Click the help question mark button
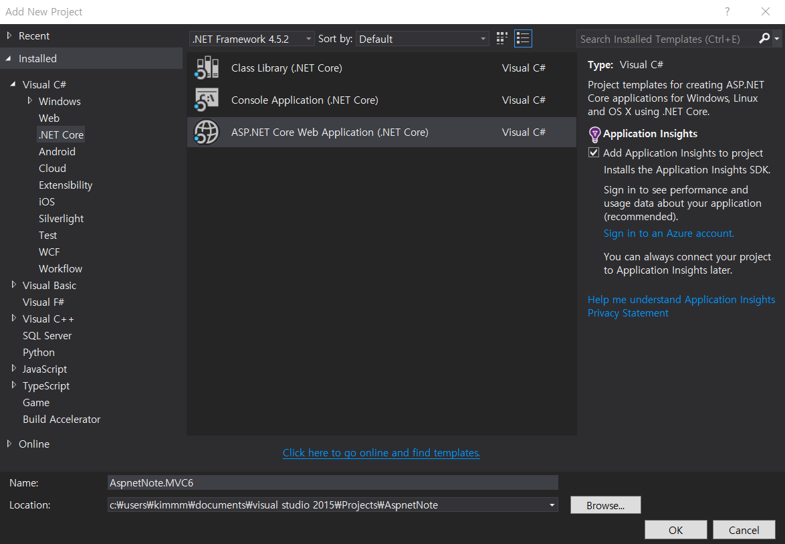 (x=727, y=11)
